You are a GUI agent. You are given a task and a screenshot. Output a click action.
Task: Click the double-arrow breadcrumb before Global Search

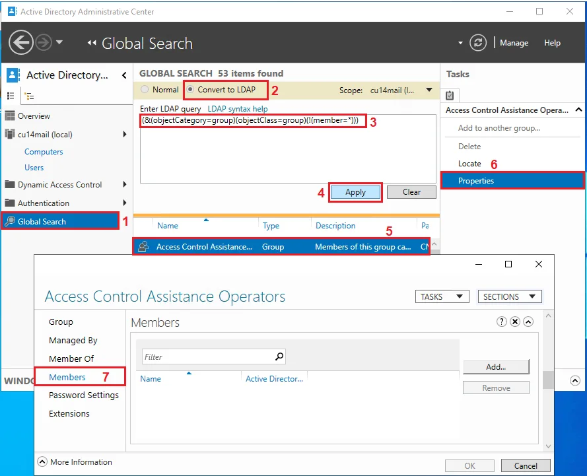point(92,43)
